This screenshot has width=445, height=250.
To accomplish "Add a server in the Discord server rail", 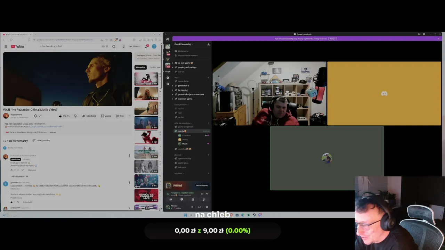I will (x=168, y=78).
